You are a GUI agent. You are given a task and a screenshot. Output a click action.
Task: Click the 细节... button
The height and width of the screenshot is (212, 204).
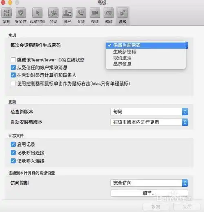(149, 193)
